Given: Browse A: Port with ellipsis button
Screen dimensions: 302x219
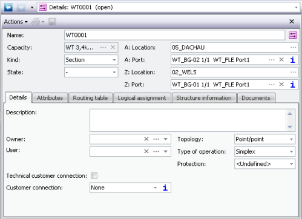Looking at the screenshot, I should (x=272, y=60).
